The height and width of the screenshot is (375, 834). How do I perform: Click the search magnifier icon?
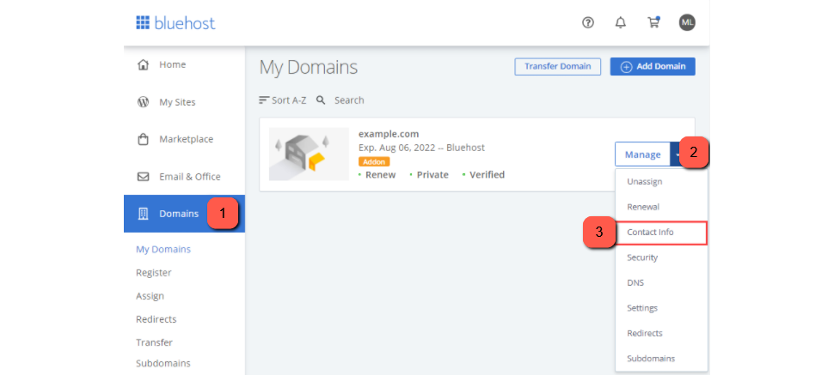(321, 100)
